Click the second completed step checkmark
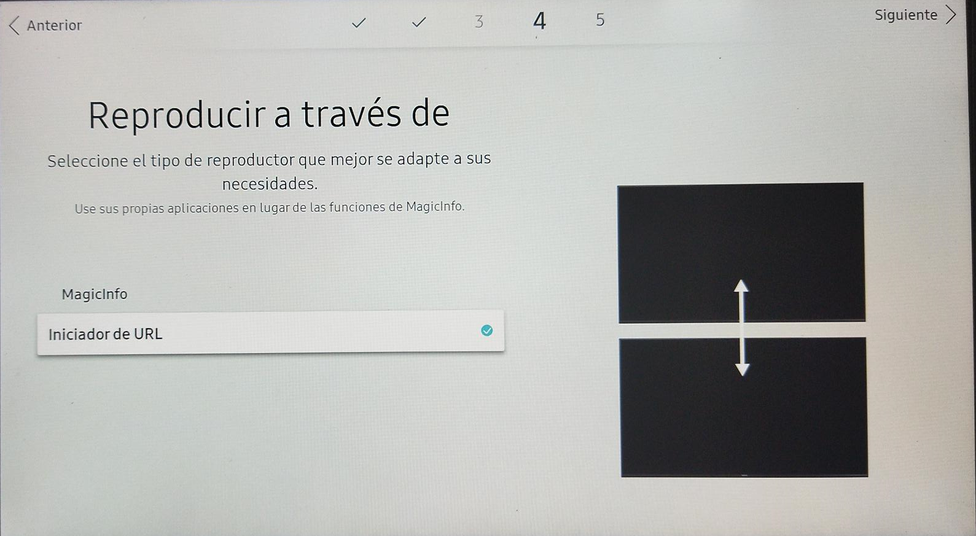The image size is (976, 536). pyautogui.click(x=419, y=23)
